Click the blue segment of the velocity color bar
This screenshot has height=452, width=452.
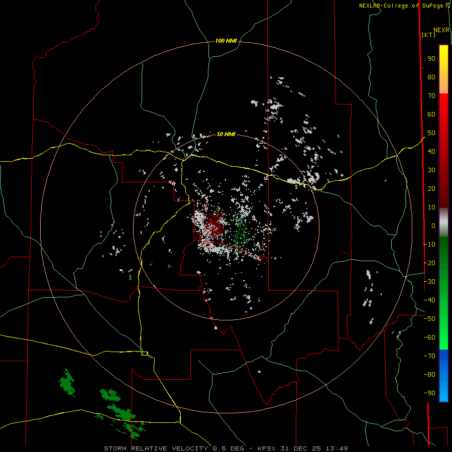(x=443, y=375)
